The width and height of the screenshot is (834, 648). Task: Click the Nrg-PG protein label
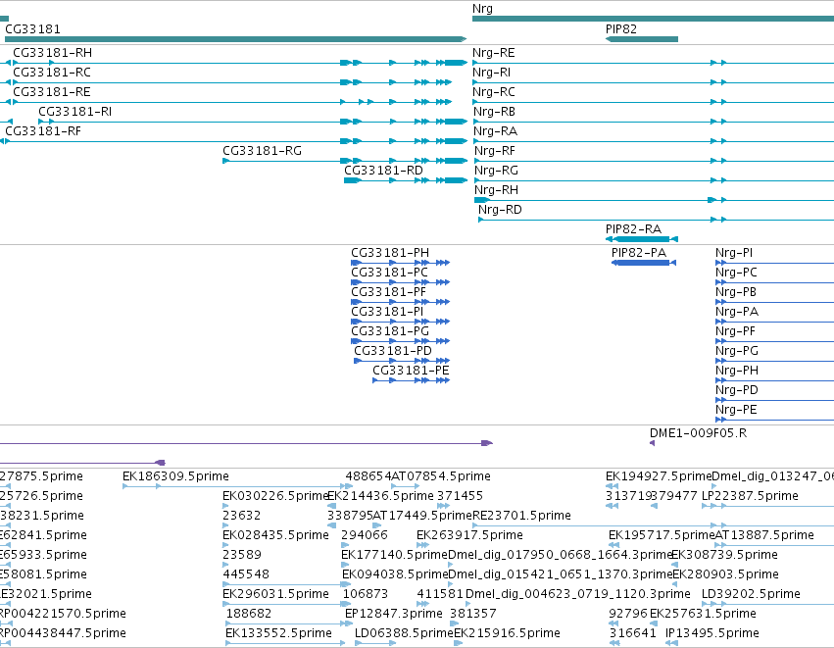tap(737, 351)
